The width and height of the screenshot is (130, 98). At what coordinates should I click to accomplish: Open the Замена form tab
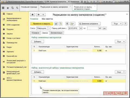point(45,33)
